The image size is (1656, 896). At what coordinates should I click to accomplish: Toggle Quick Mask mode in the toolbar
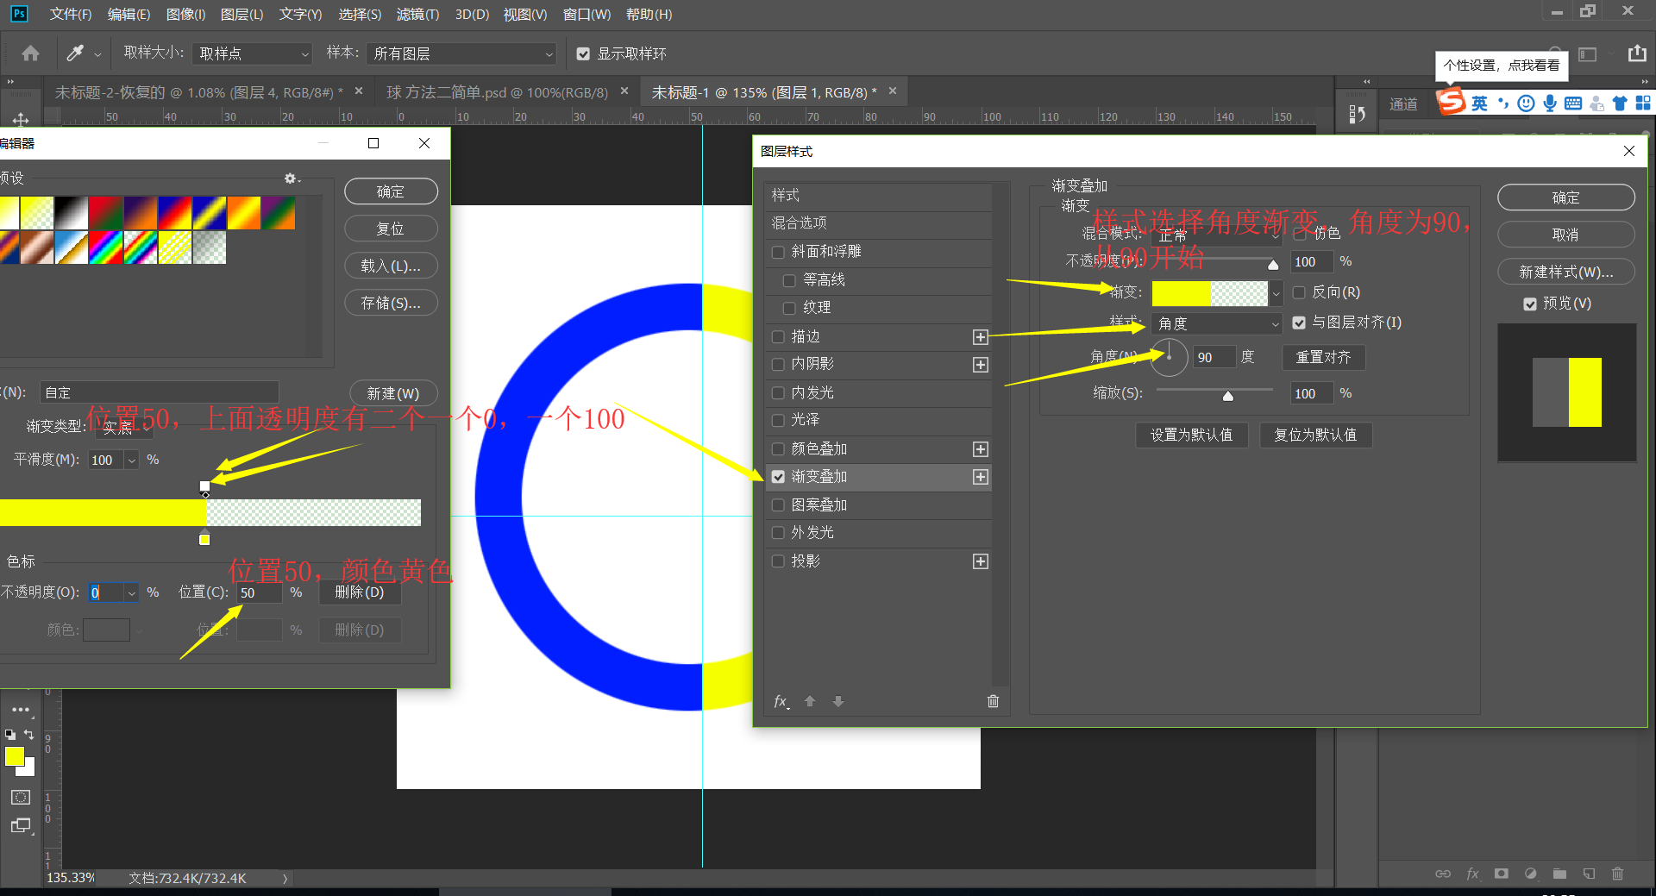pos(20,798)
